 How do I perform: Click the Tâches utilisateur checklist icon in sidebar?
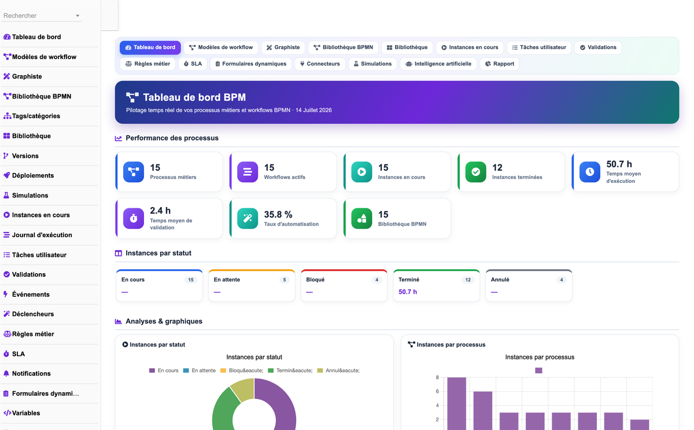[7, 255]
